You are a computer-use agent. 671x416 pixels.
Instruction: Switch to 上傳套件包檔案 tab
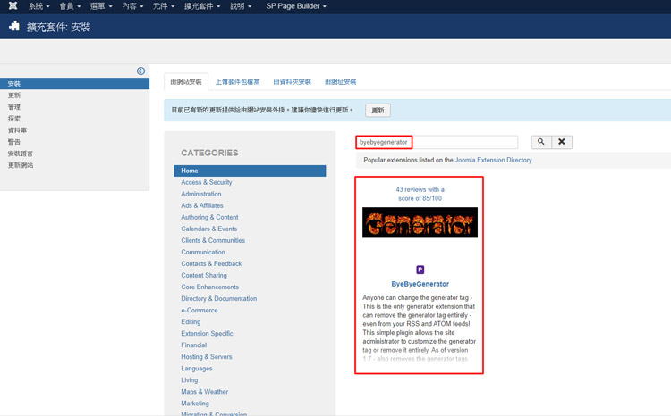(237, 81)
